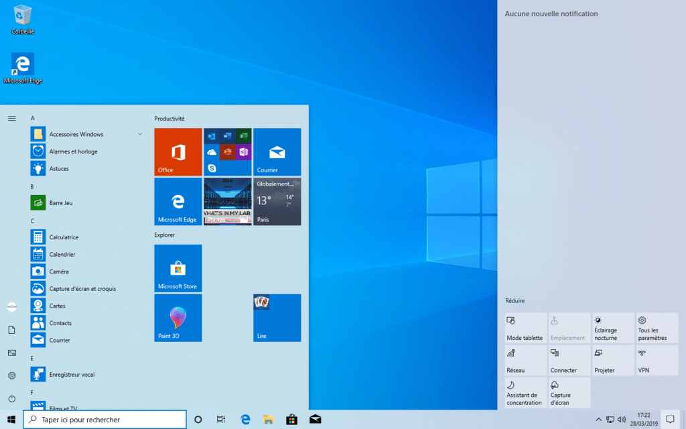Open the Corbeille recycle bin icon
Image resolution: width=686 pixels, height=429 pixels.
click(22, 19)
